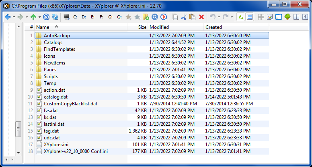Viewport: 312px width, 167px height.
Task: Go up one folder with green arrow
Action: (x=33, y=17)
